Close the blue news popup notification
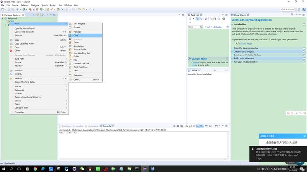This screenshot has height=172, width=307. [x=305, y=136]
